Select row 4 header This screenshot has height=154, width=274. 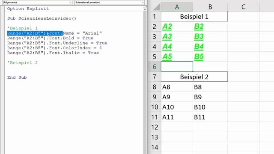click(x=155, y=47)
